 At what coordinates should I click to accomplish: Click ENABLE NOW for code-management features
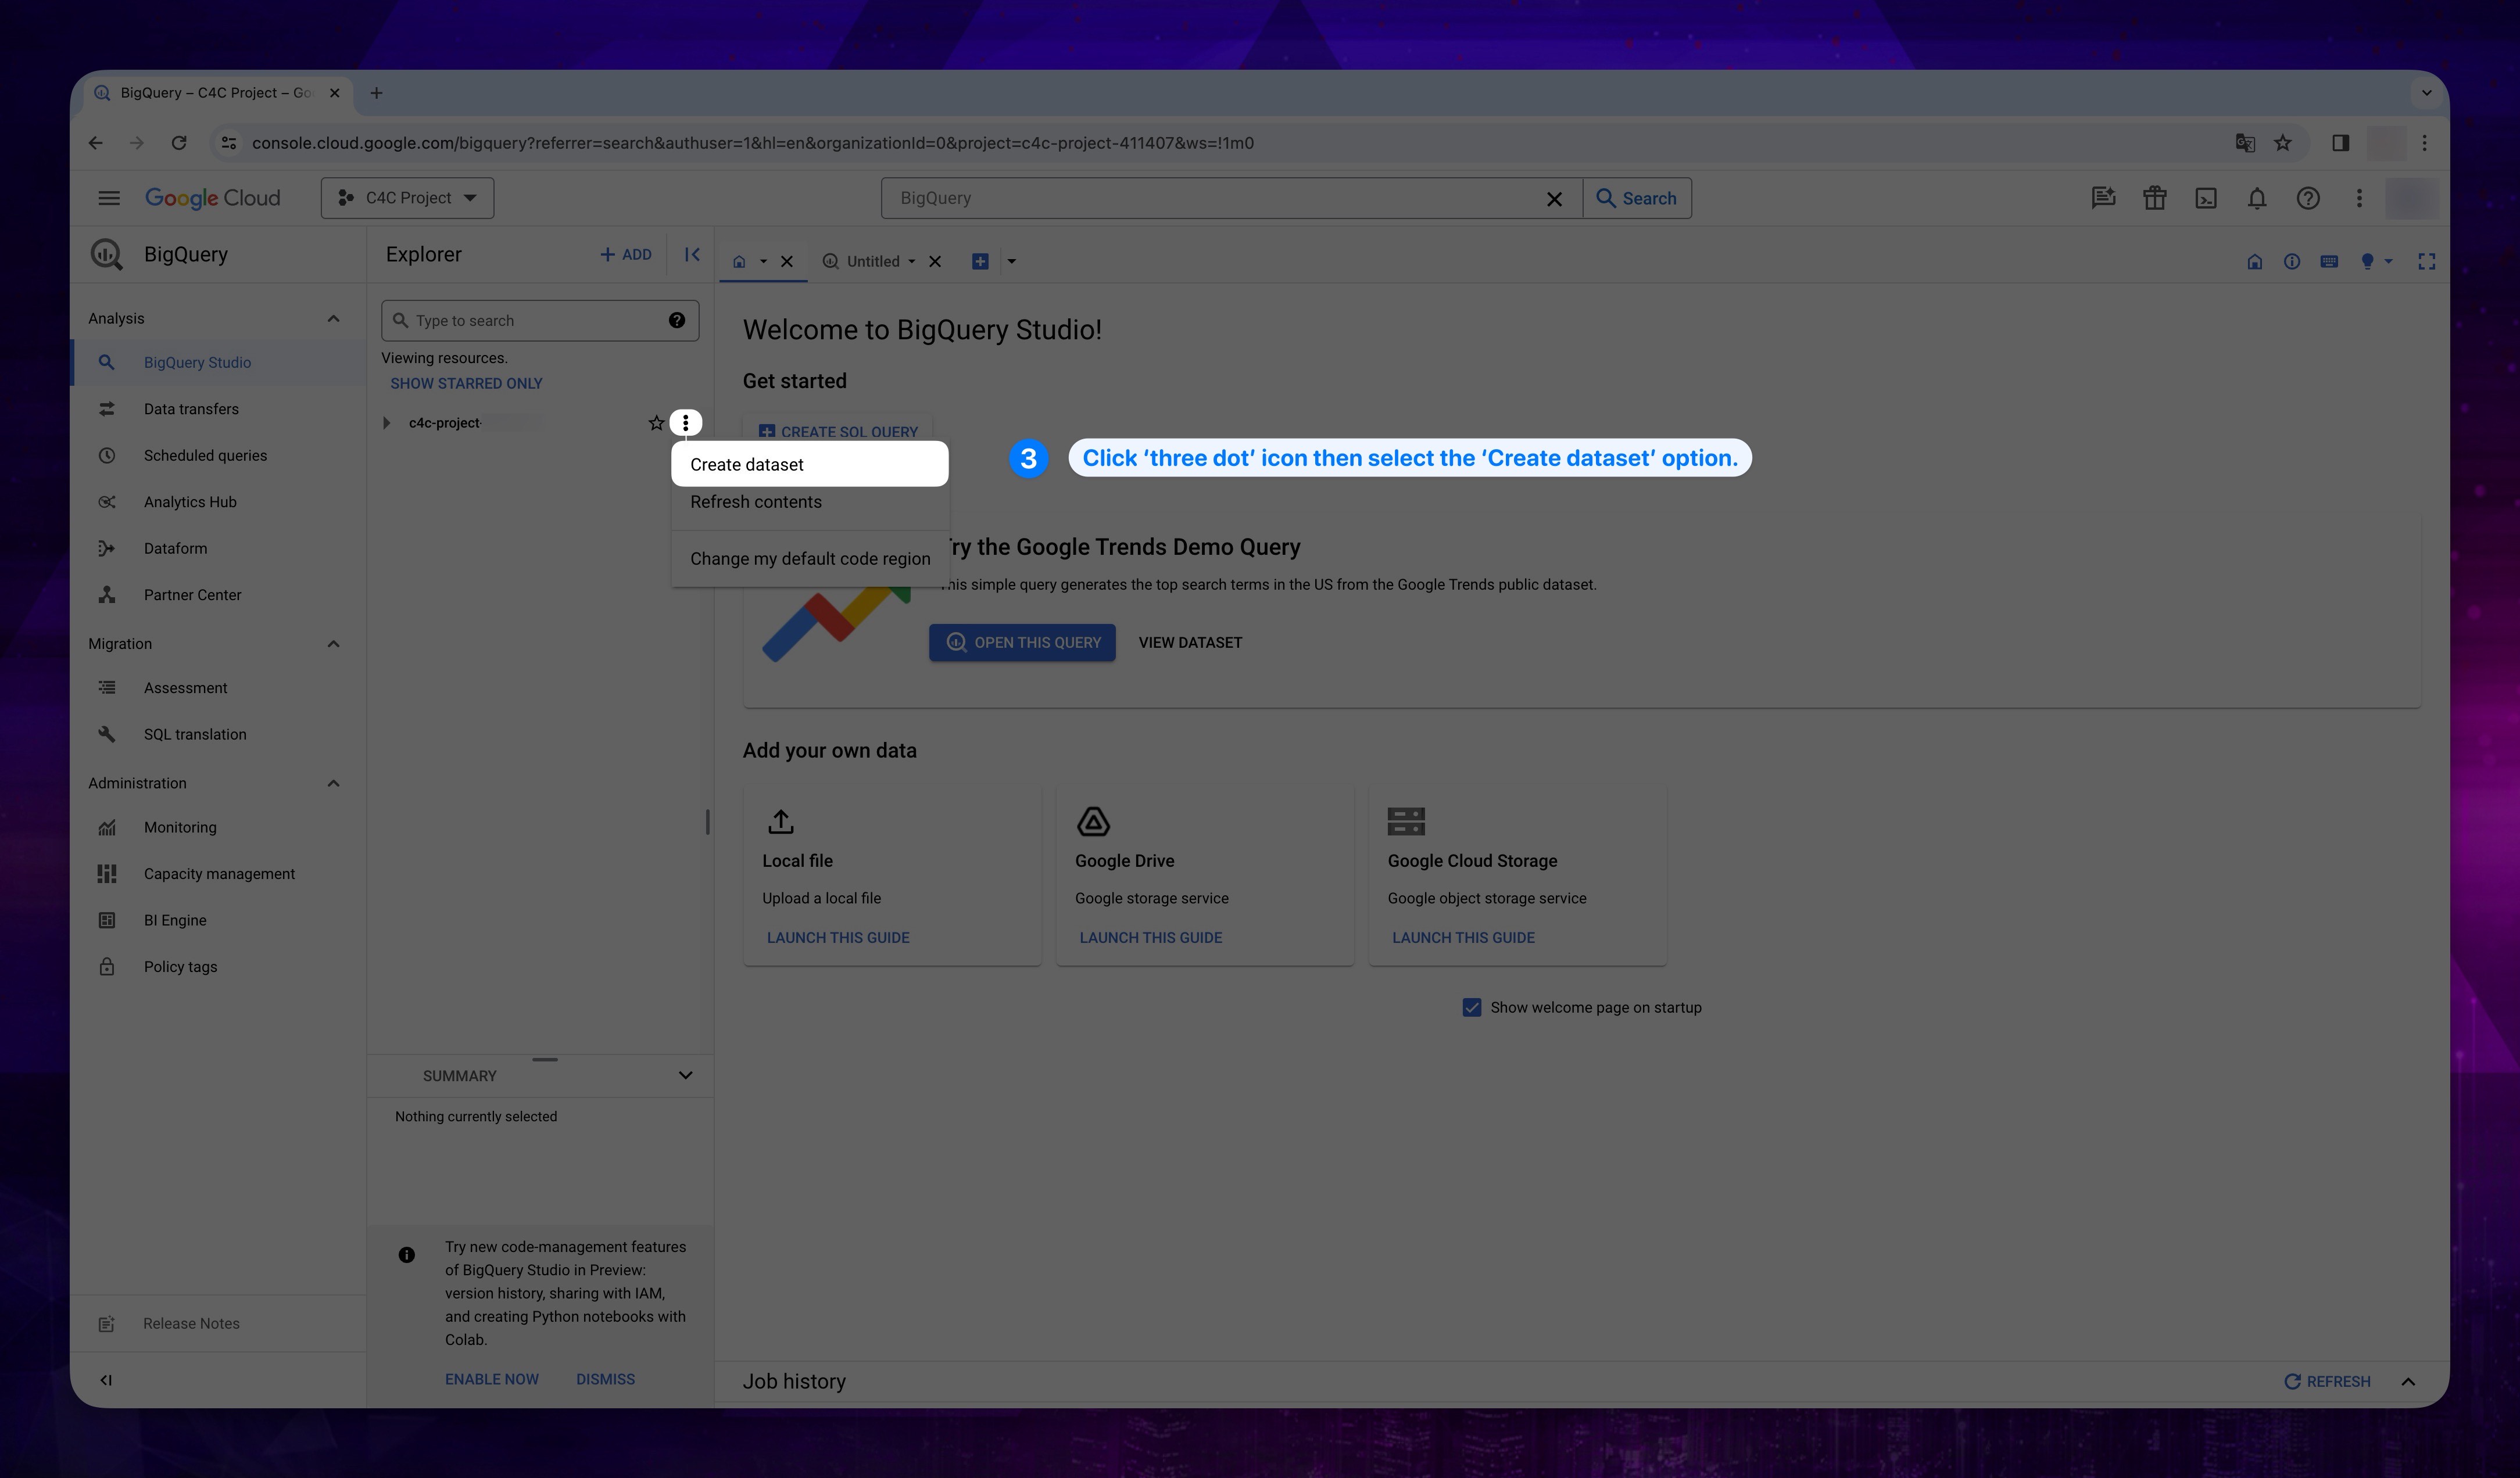491,1379
